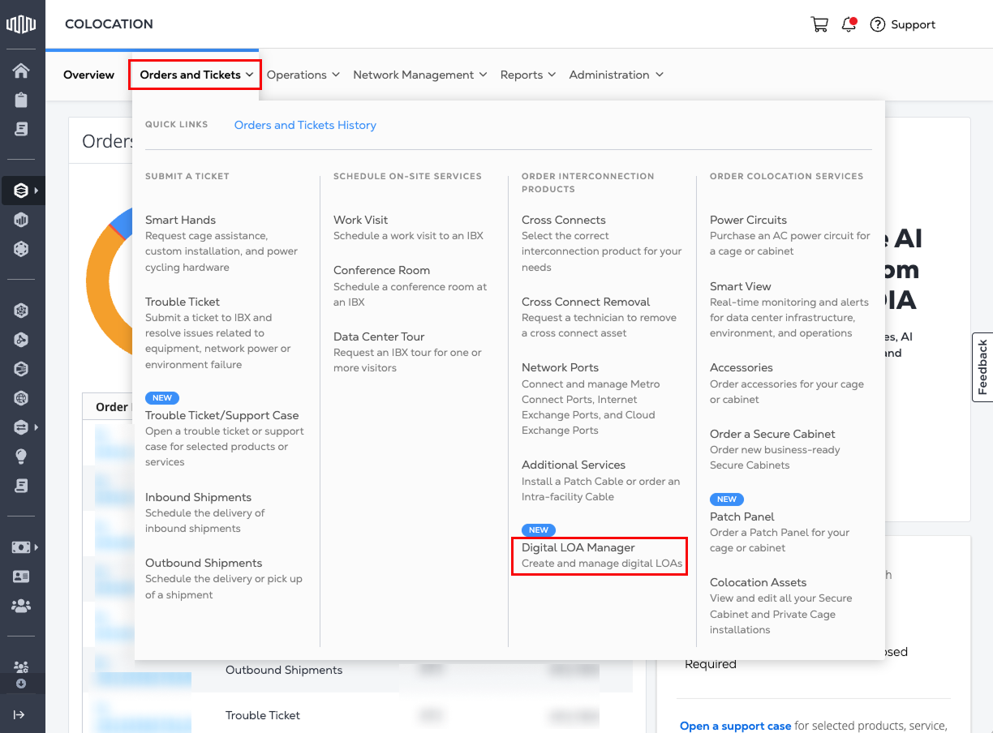Viewport: 993px width, 733px height.
Task: Click the Support help icon
Action: (877, 24)
